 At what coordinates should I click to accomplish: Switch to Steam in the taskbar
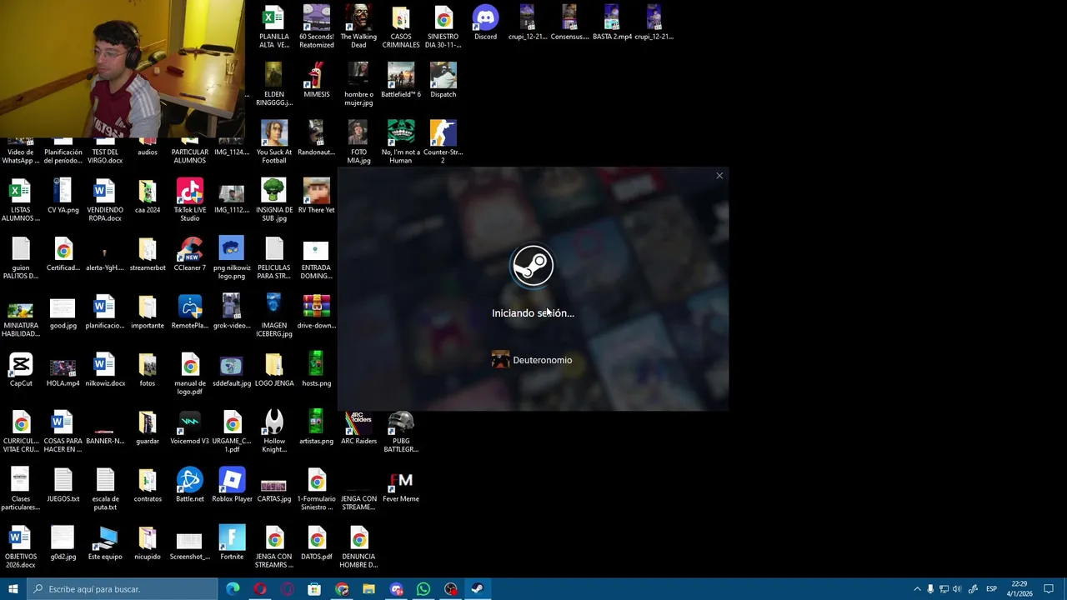478,589
